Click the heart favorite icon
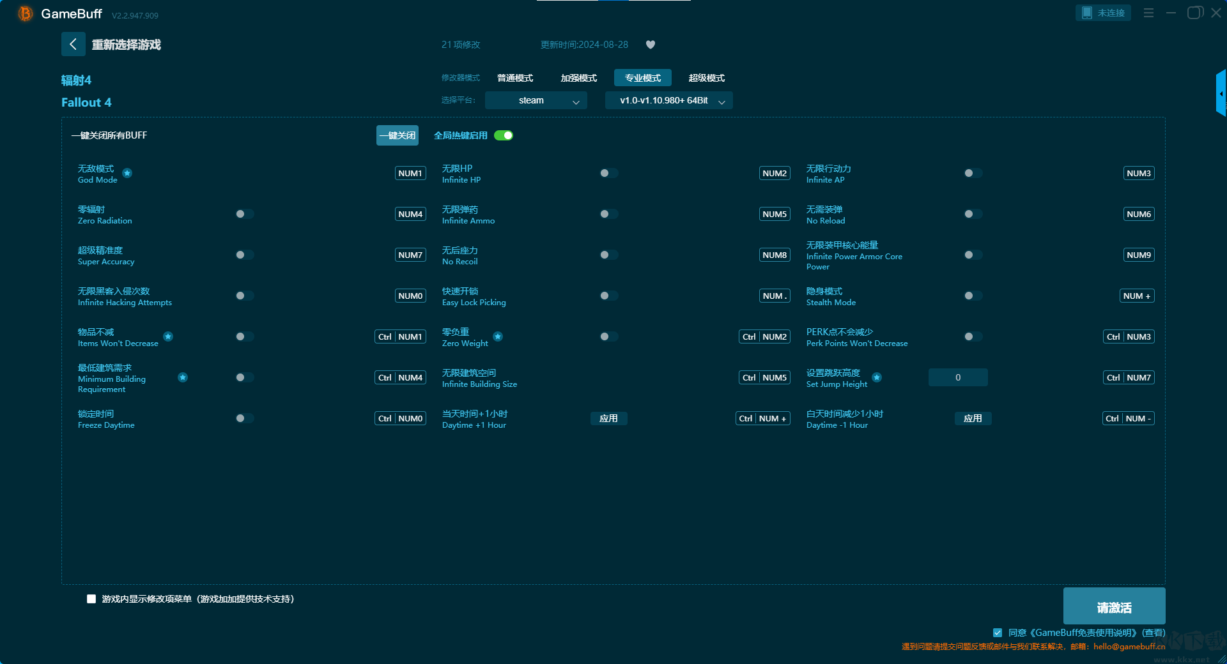1227x664 pixels. click(x=651, y=45)
